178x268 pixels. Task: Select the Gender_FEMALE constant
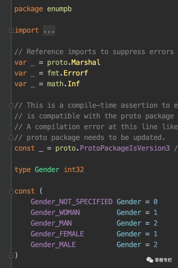pyautogui.click(x=57, y=234)
